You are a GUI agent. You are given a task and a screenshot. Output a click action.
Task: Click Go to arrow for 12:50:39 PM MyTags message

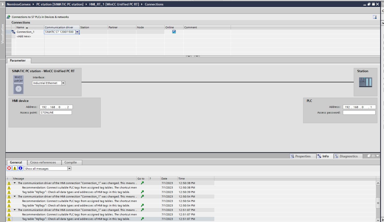tap(142, 192)
